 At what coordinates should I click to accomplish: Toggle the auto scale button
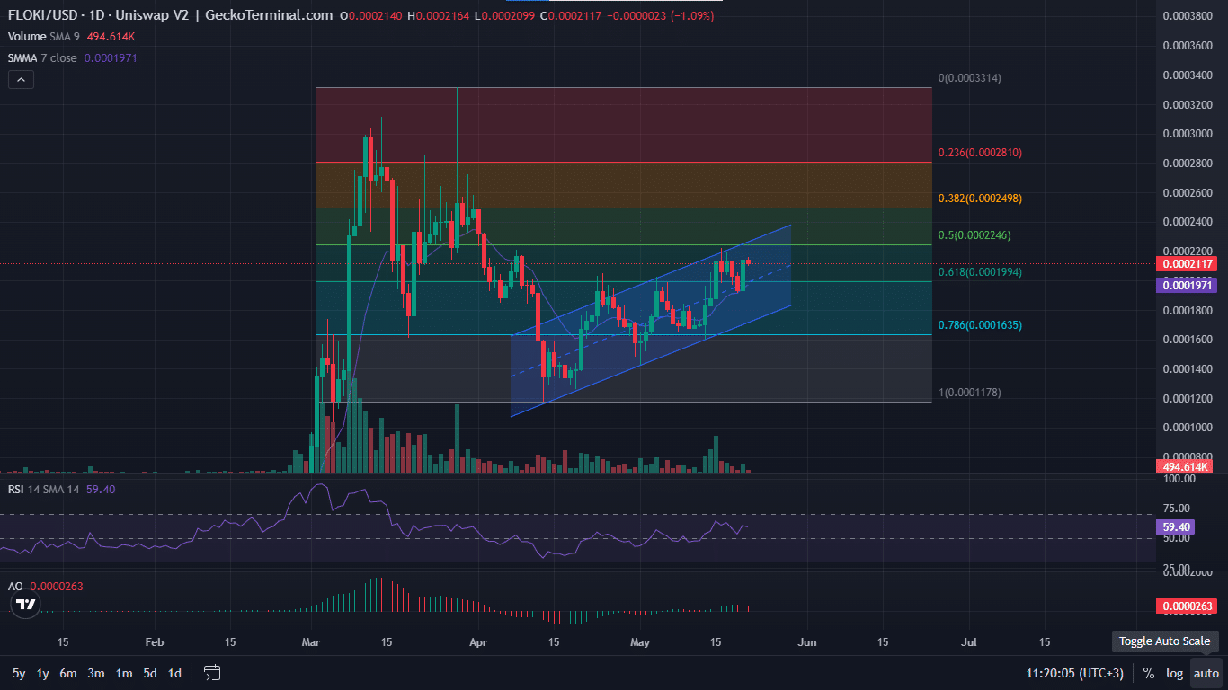[x=1206, y=673]
